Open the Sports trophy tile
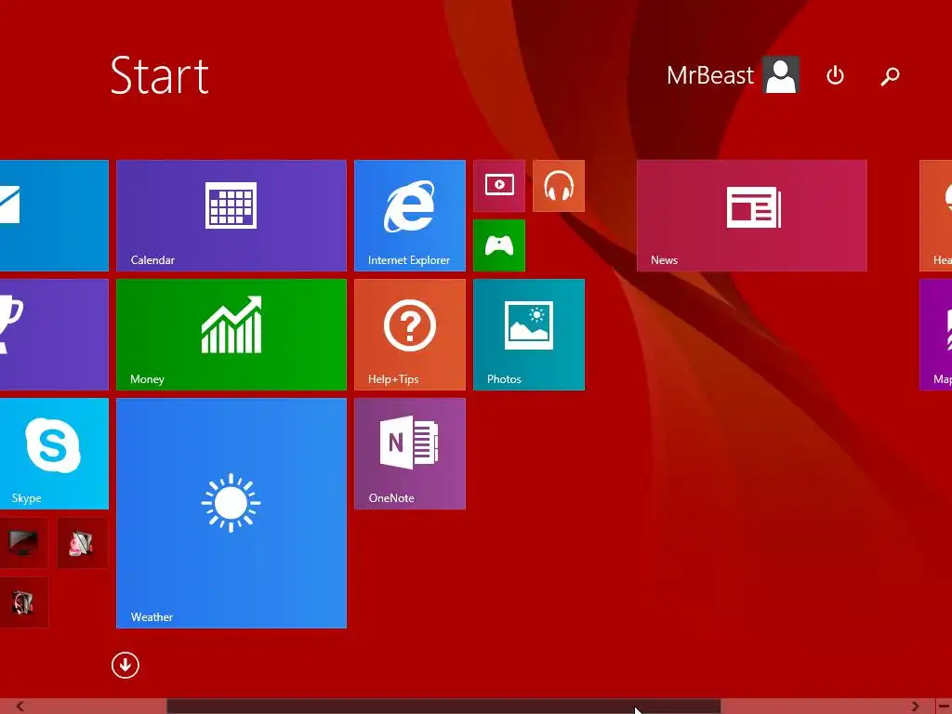The image size is (952, 714). pos(54,335)
